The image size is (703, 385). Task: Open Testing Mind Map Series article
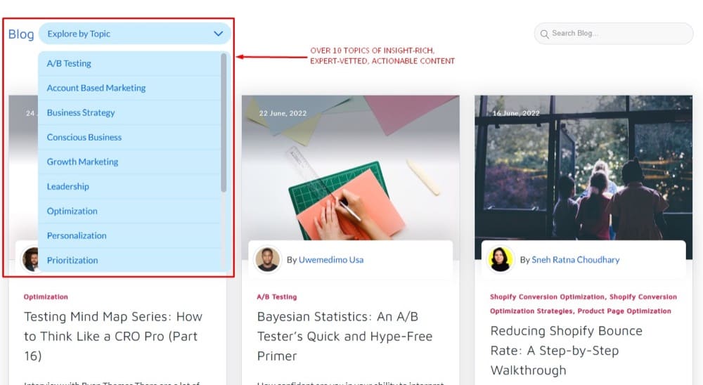[x=113, y=336]
